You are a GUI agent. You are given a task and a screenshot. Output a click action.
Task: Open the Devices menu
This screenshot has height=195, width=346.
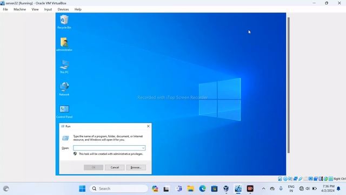tap(63, 9)
